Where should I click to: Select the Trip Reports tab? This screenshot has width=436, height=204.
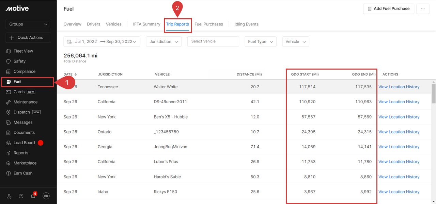coord(177,24)
